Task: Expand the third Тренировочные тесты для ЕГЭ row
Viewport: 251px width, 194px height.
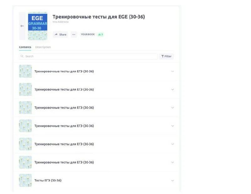Action: pos(172,107)
